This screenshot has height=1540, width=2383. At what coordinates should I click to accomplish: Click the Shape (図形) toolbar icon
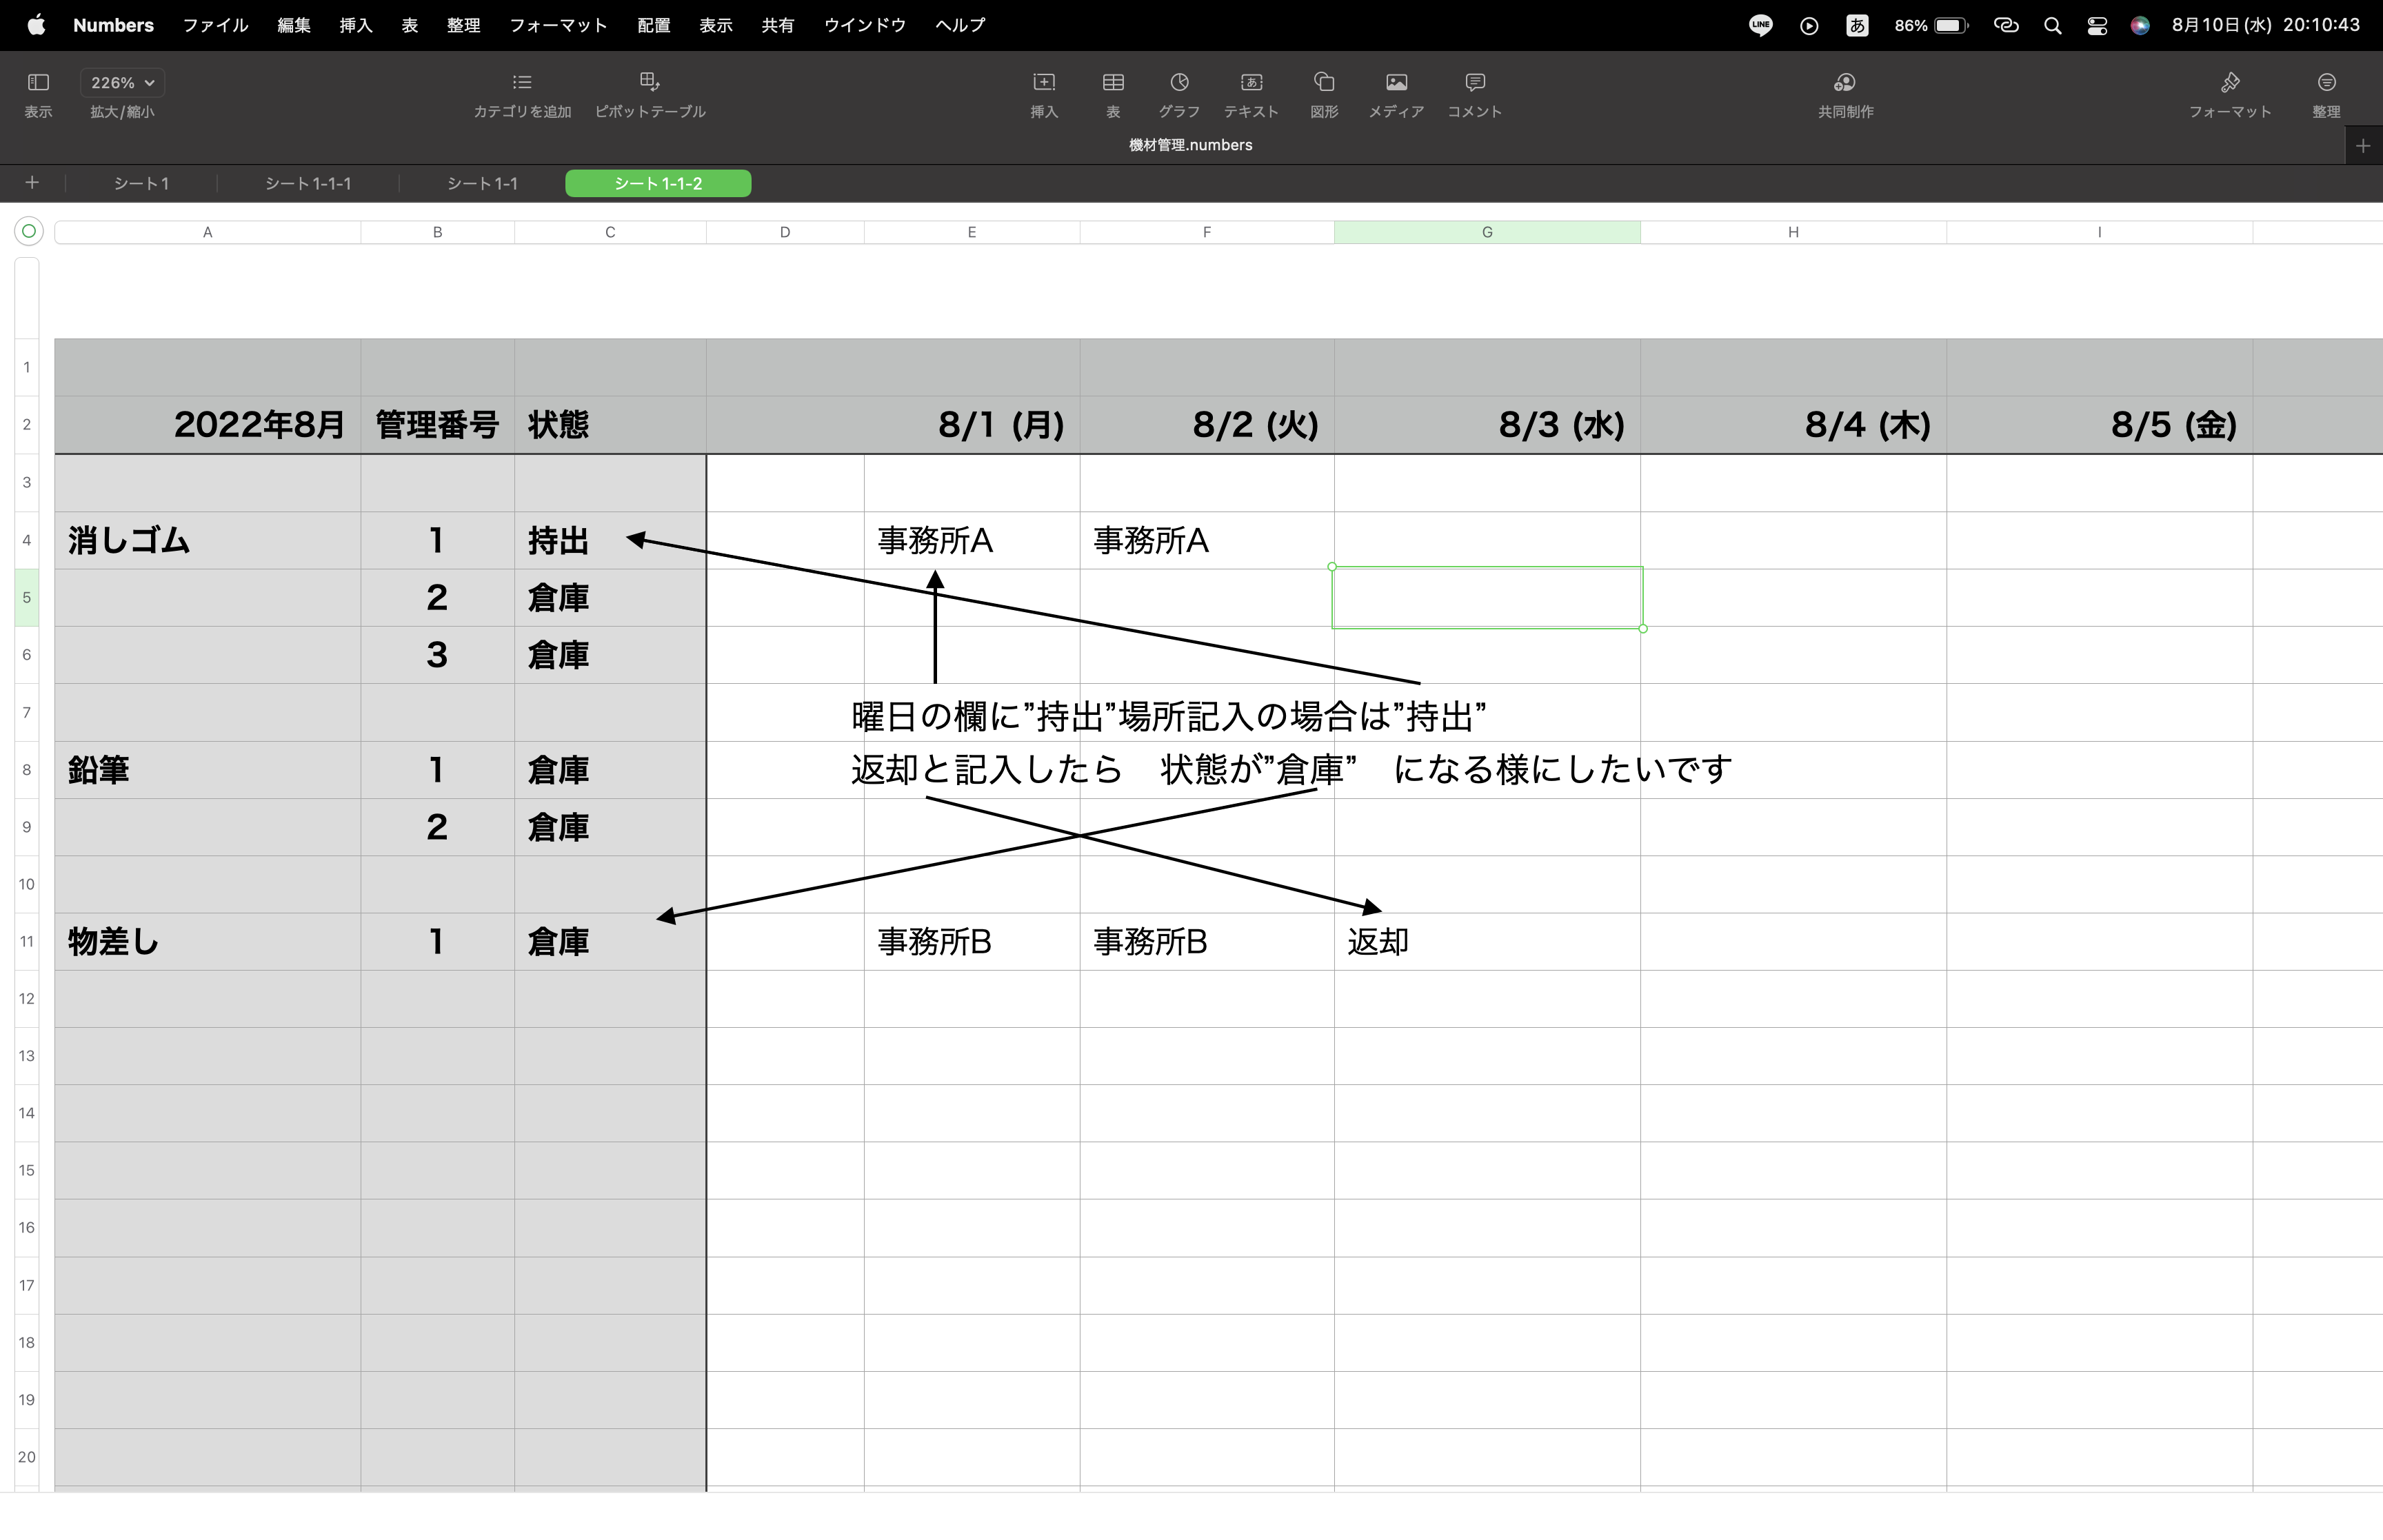tap(1323, 82)
